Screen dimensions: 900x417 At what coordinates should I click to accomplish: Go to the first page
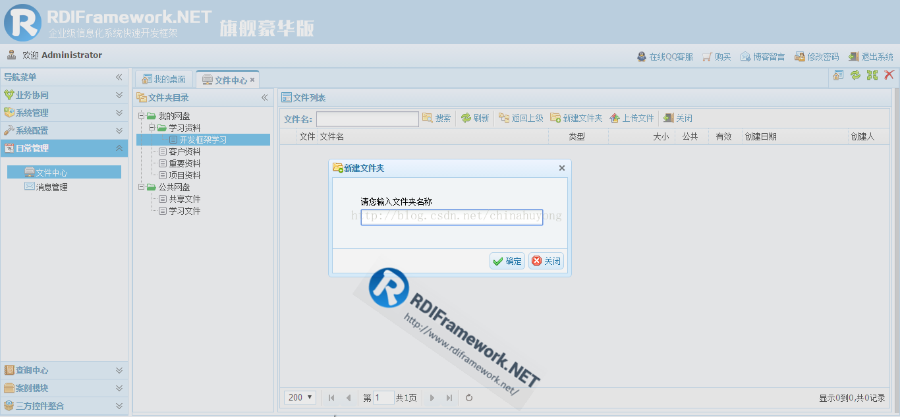click(x=331, y=398)
